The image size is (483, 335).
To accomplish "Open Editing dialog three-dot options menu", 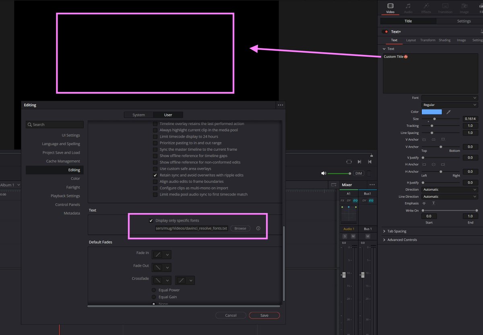I will coord(281,105).
